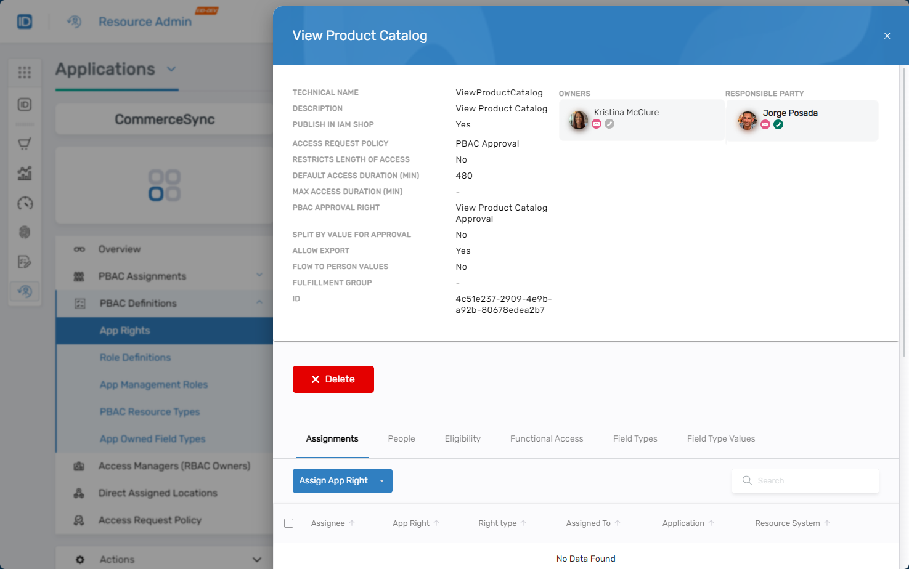Toggle the select-all checkbox in assignments table
This screenshot has height=569, width=909.
point(288,523)
